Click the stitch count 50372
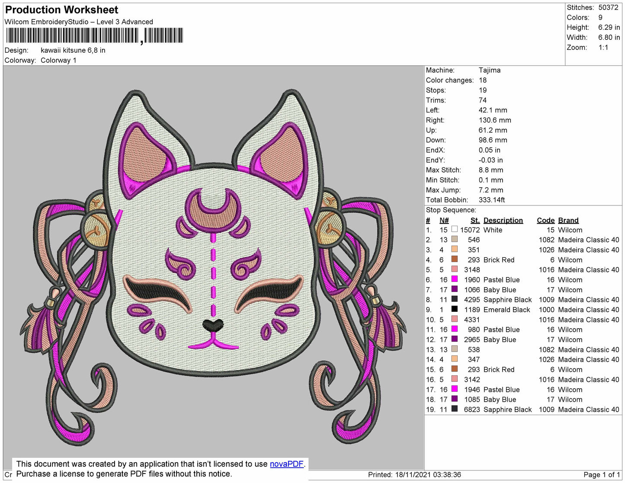Screen dimensions: 625x483 608,7
